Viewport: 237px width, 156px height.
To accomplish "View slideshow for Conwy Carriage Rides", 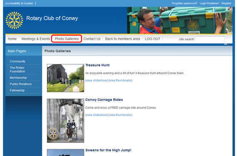I will pos(96,115).
